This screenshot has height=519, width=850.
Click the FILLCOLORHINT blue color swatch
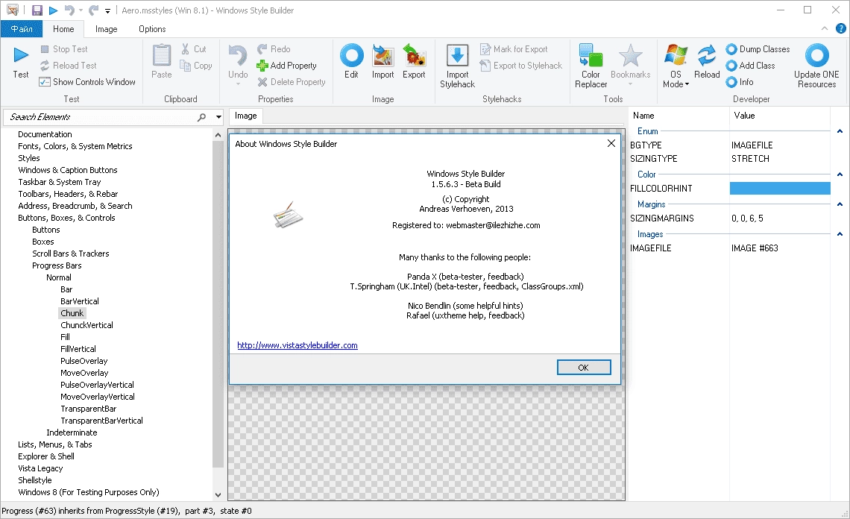point(780,188)
